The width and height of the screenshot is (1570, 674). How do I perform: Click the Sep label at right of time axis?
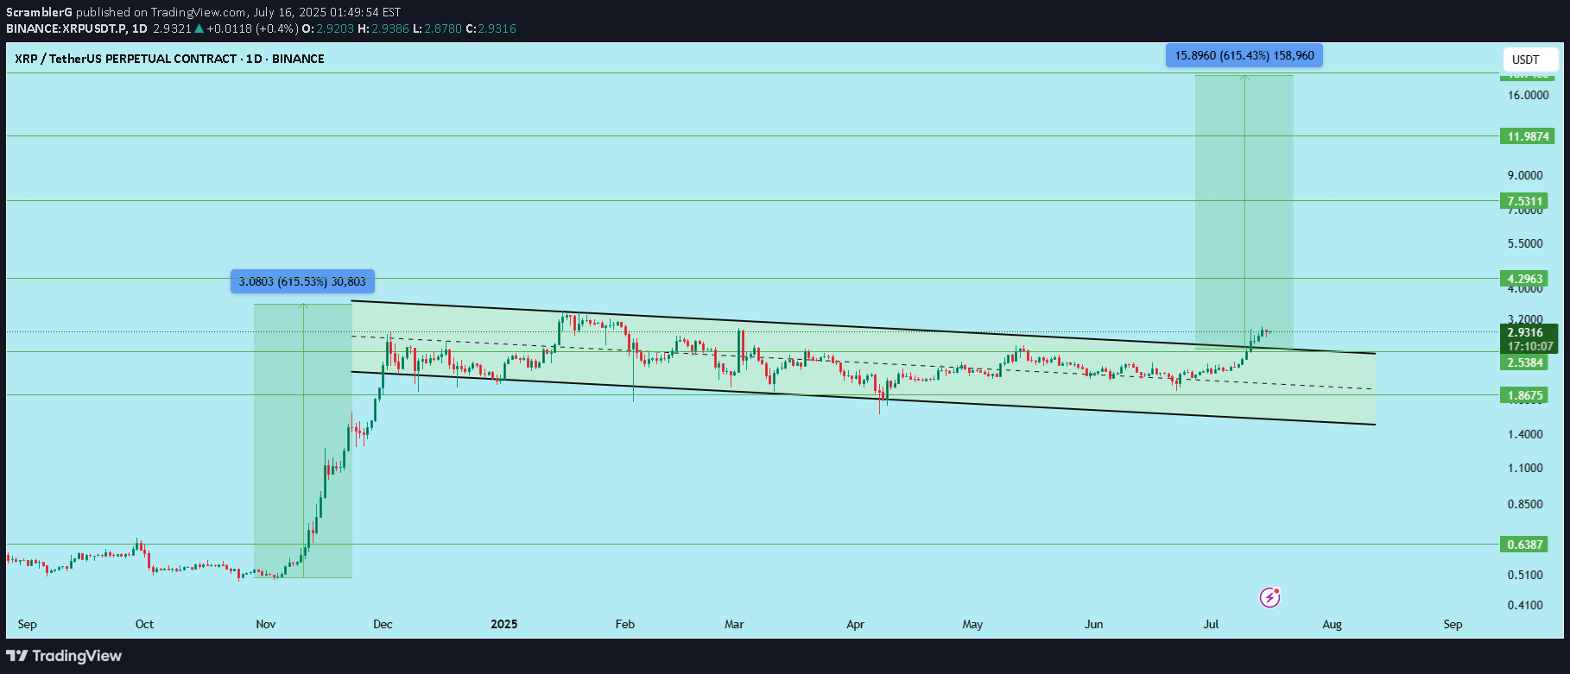coord(1453,624)
